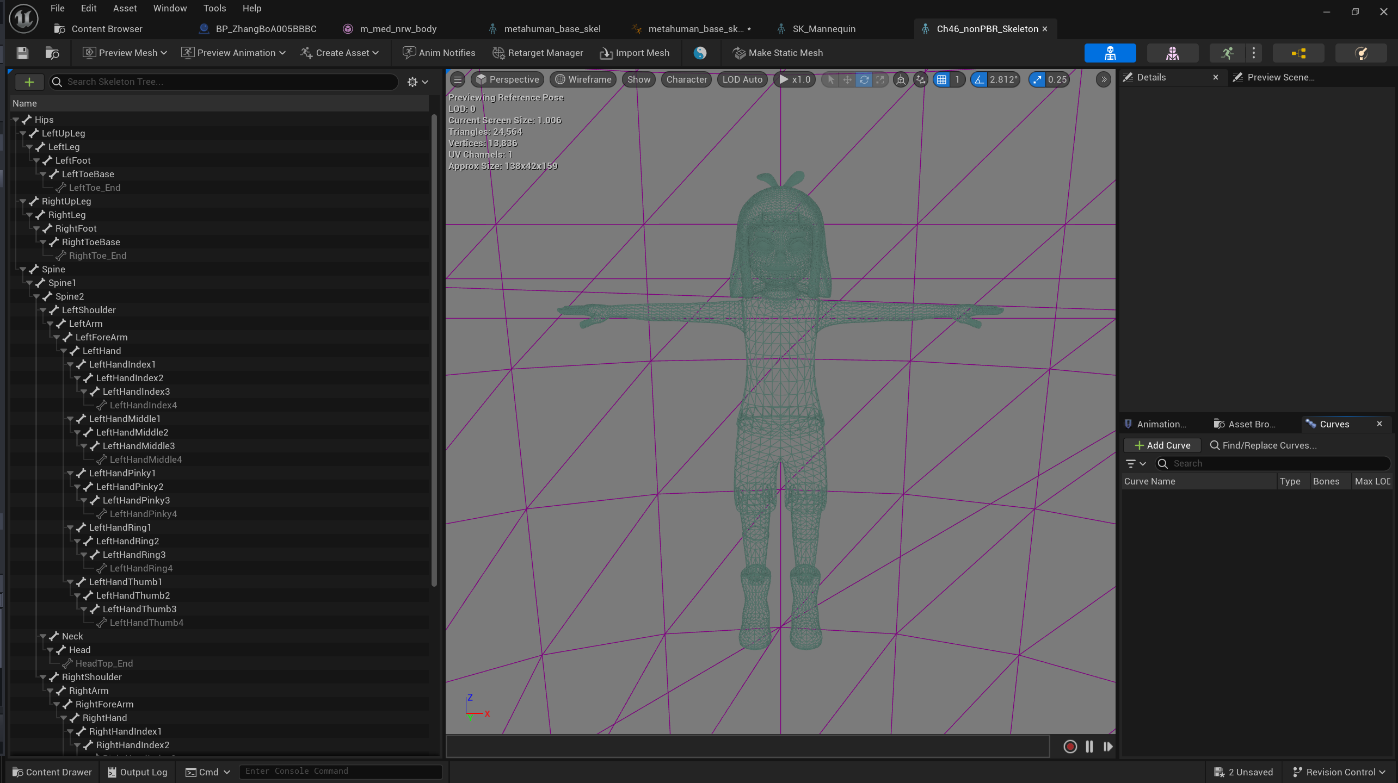Click the Add bone plus button

29,82
